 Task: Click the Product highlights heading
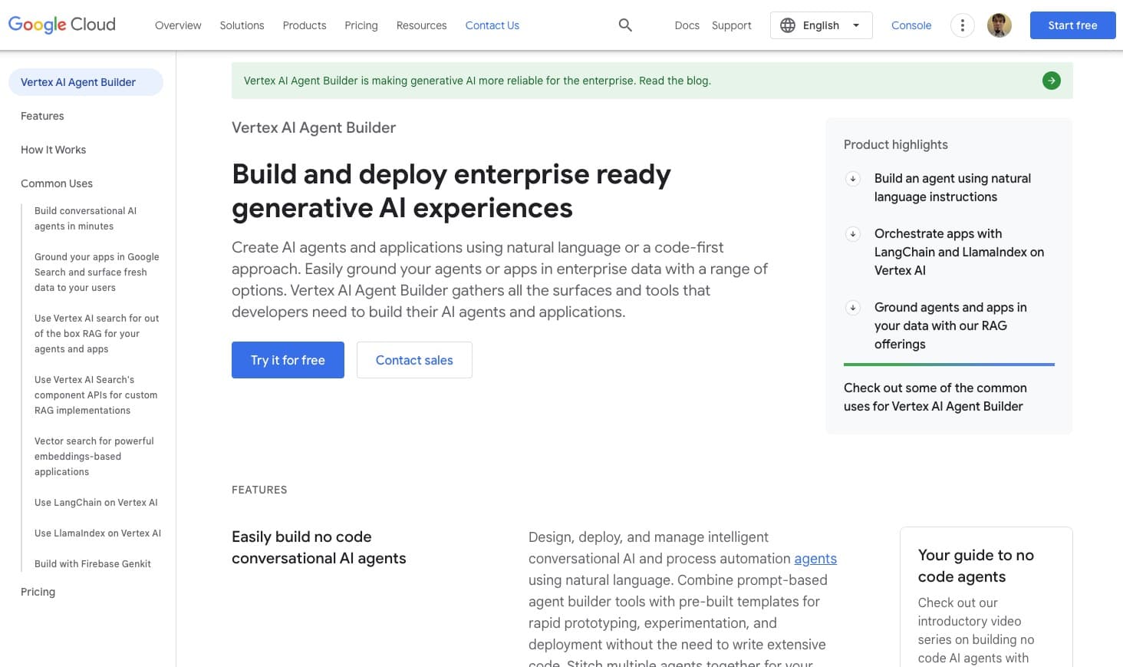[895, 145]
